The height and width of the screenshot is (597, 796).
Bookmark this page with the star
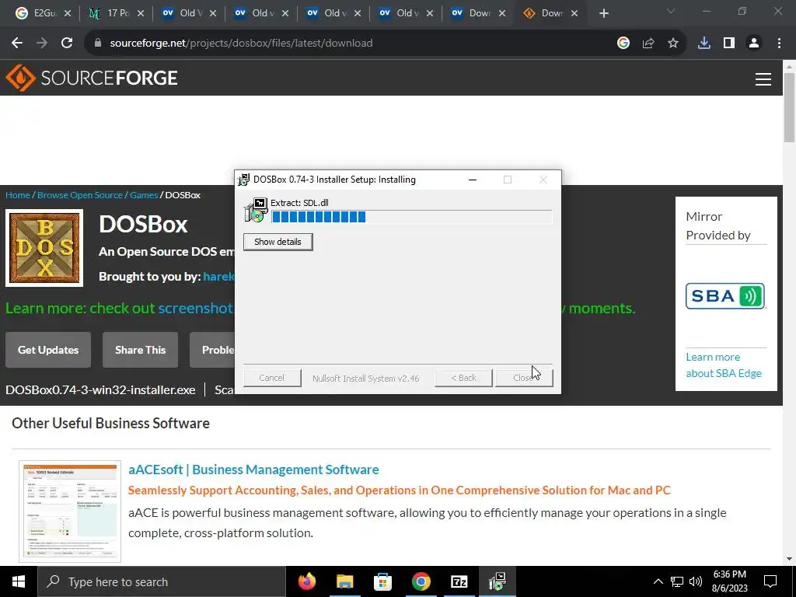pos(673,44)
